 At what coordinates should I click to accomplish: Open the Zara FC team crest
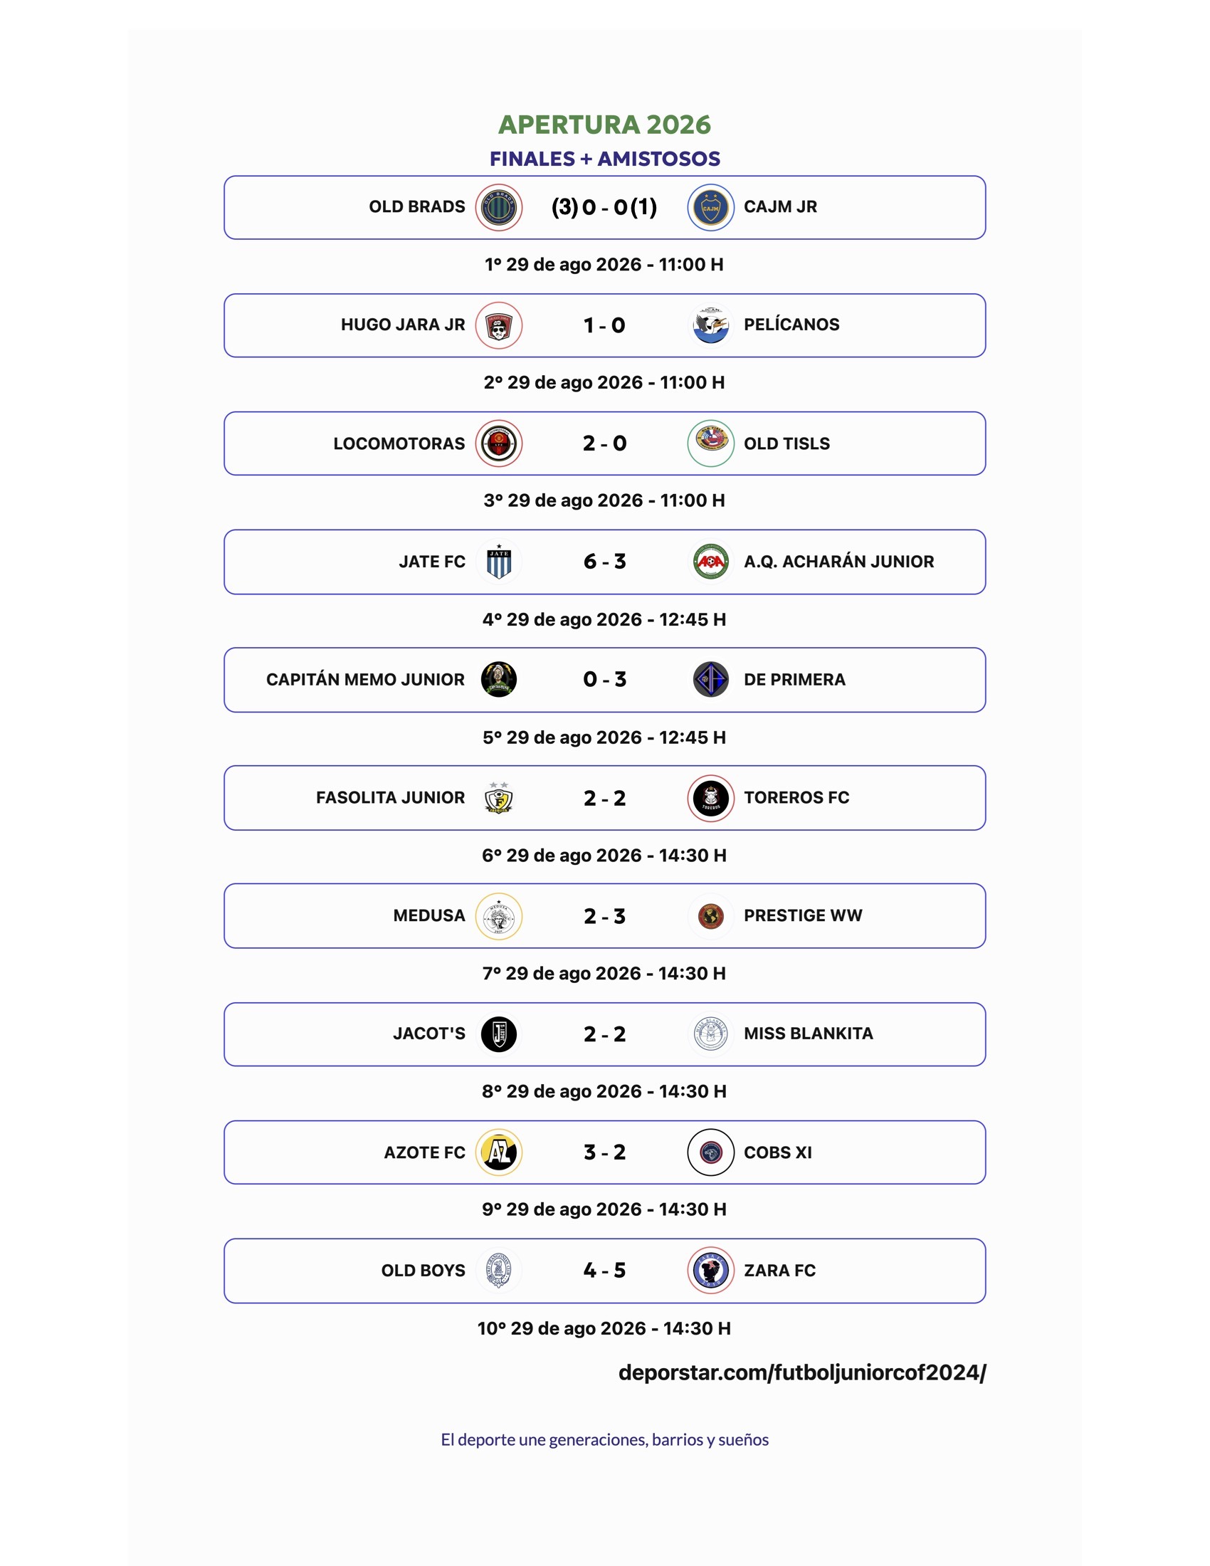pyautogui.click(x=710, y=1271)
